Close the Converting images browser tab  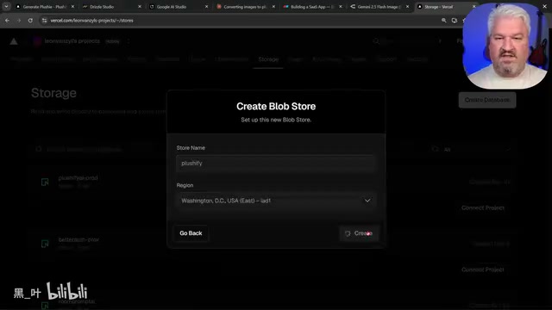coord(273,7)
